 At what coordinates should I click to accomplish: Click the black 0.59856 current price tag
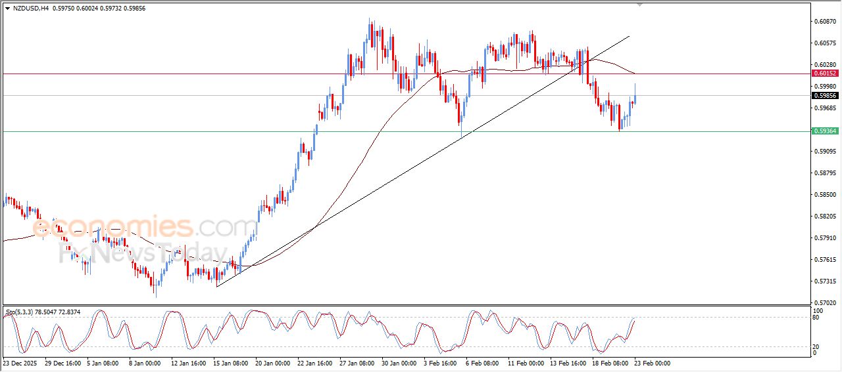(x=825, y=96)
